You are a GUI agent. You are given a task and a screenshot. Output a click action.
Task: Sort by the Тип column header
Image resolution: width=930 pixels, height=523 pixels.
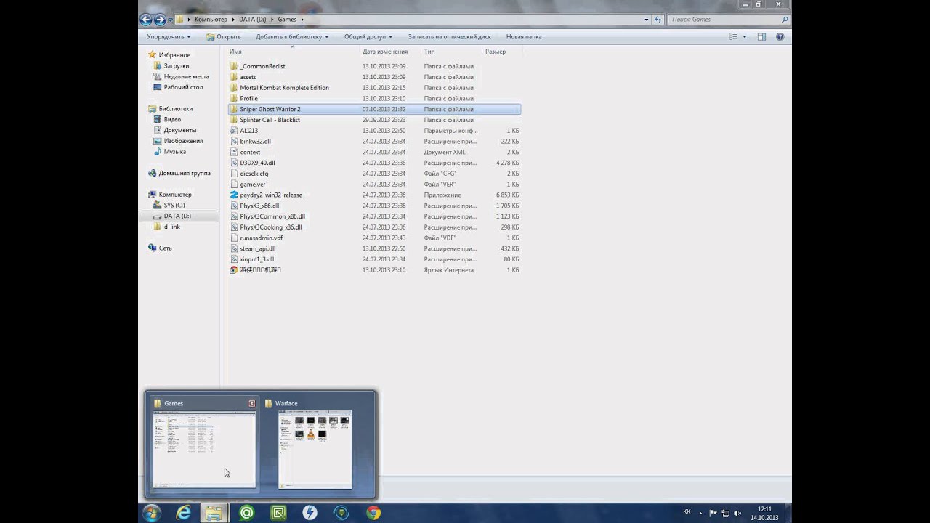click(x=451, y=52)
